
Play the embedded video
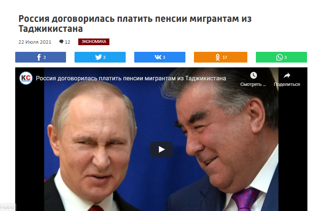(161, 150)
